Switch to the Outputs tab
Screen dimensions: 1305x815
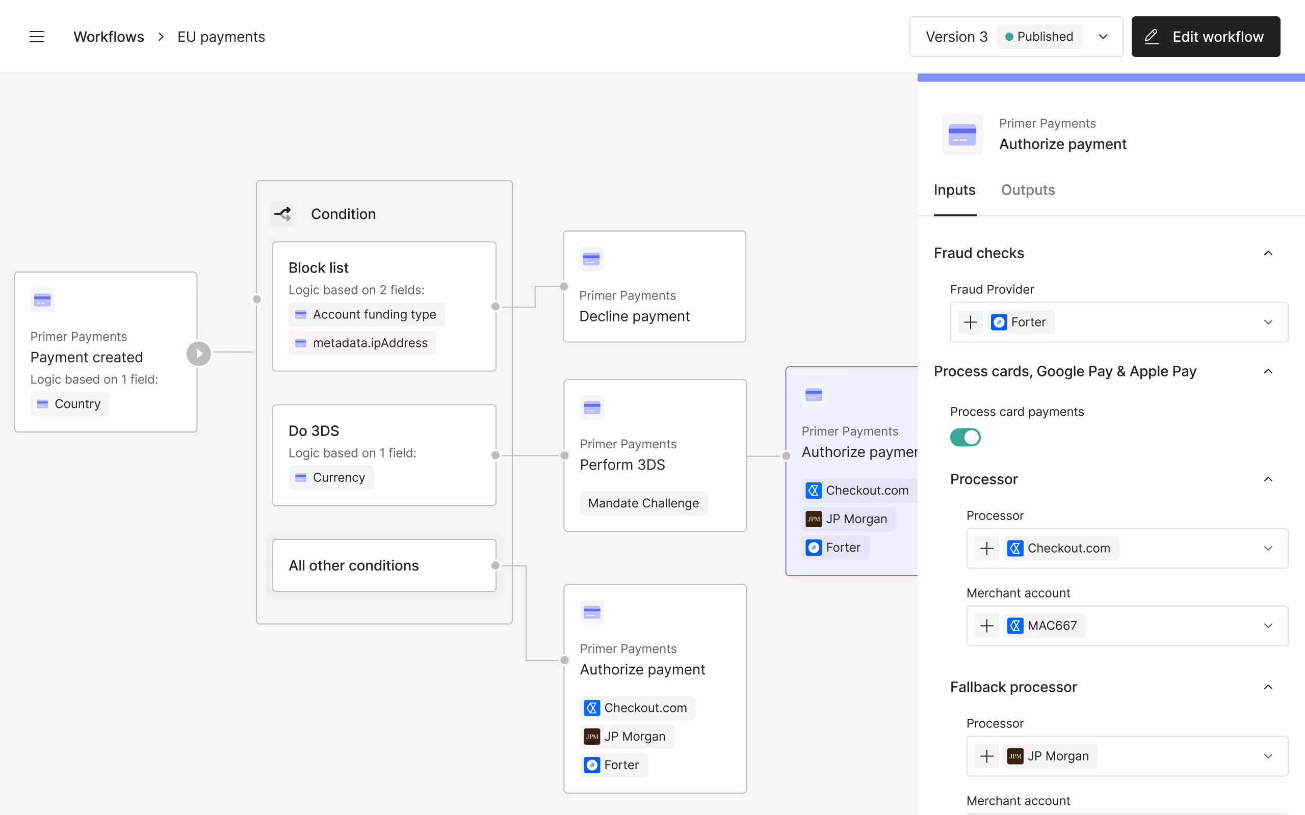[x=1028, y=189]
